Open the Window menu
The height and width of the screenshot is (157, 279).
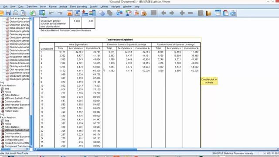(127, 7)
